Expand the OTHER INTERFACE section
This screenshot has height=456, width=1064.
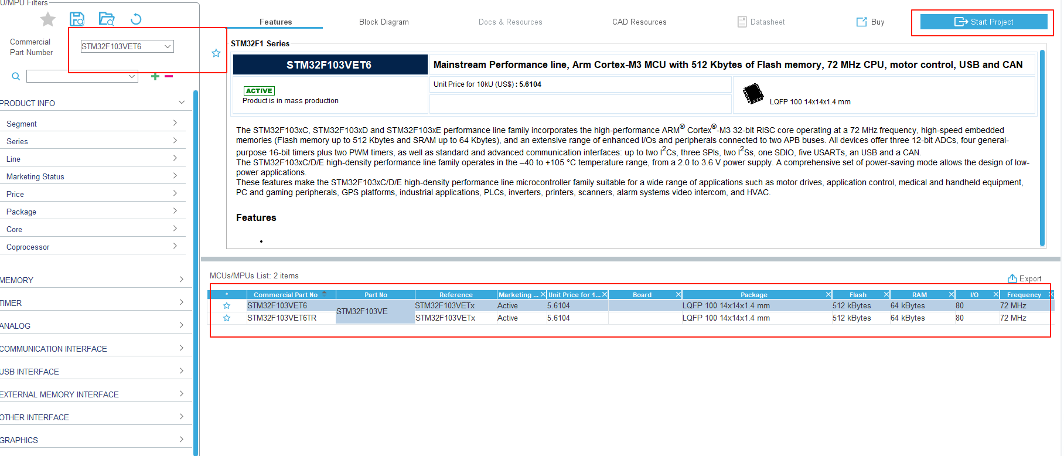point(182,417)
